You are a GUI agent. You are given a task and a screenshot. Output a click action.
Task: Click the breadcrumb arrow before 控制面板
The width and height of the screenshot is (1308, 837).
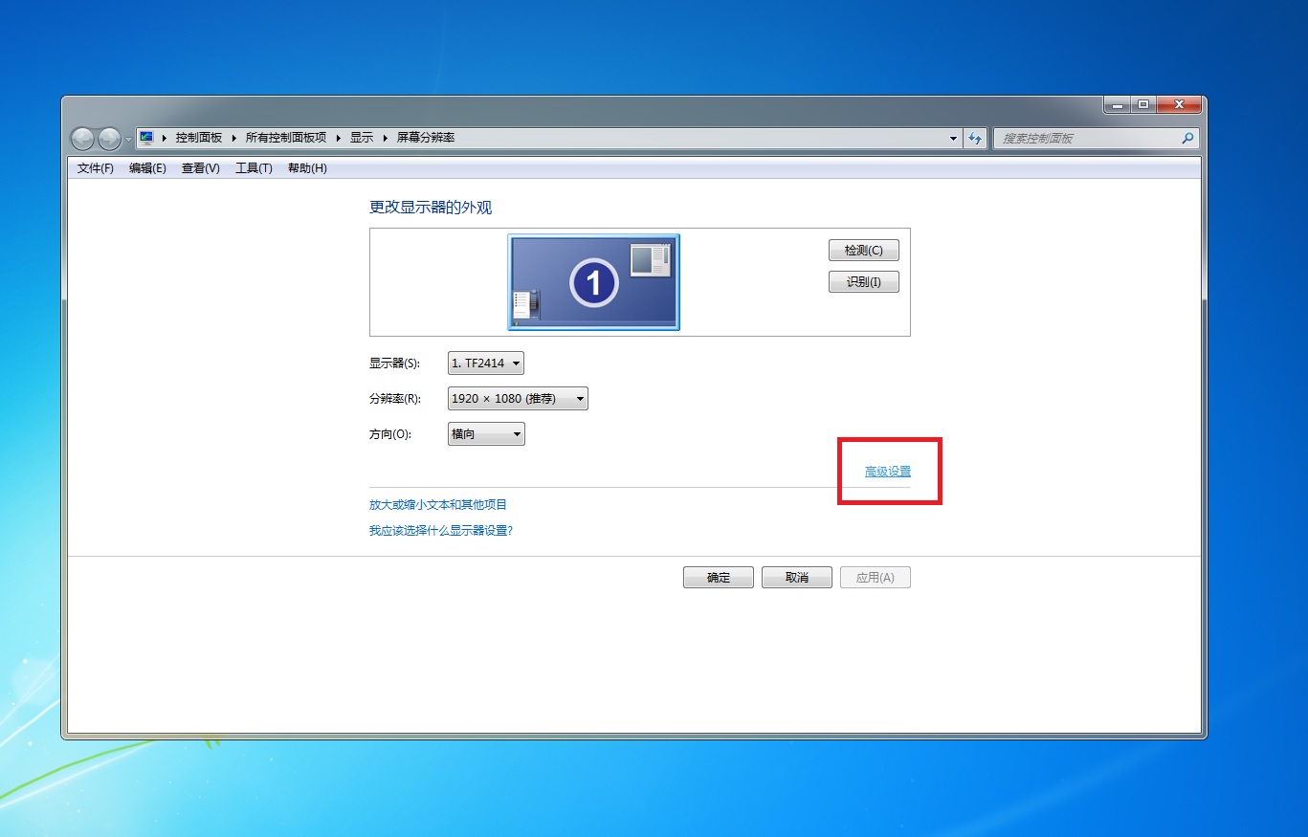(165, 138)
